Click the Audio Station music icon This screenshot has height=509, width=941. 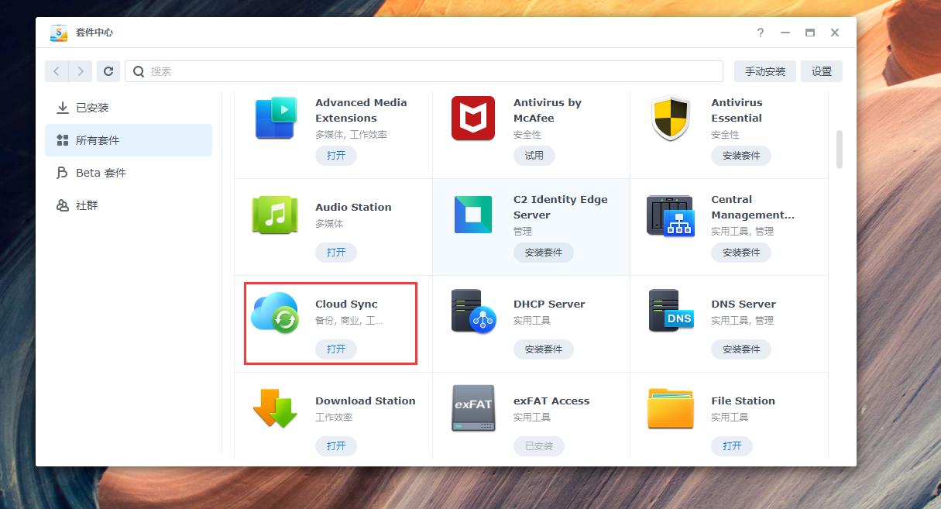(275, 215)
